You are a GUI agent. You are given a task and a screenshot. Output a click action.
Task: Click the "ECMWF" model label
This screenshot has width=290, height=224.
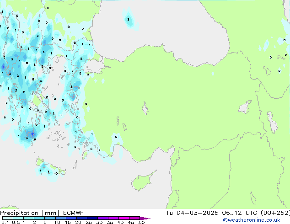74,213
